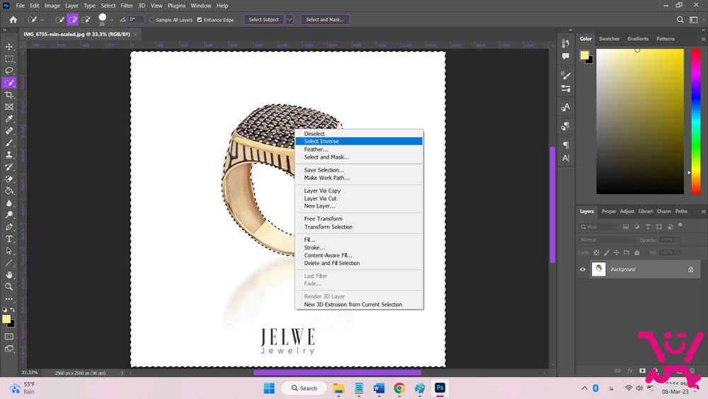This screenshot has height=399, width=708.
Task: Select the Blur tool
Action: [x=9, y=203]
